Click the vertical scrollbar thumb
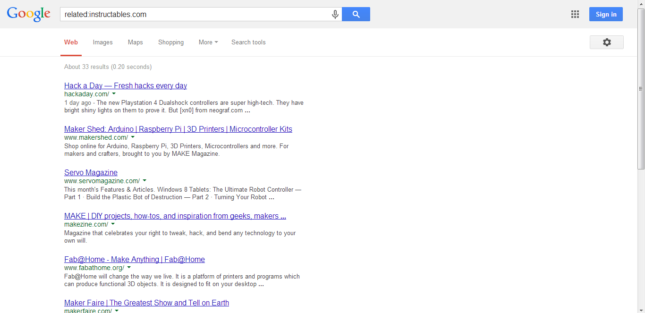The width and height of the screenshot is (645, 313). 641,89
